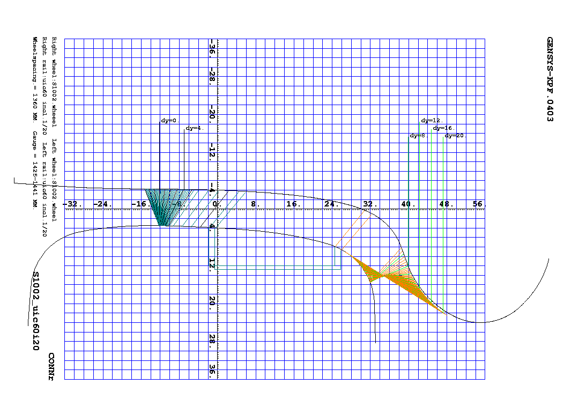The width and height of the screenshot is (564, 399).
Task: Click the dy=4. contact label
Action: (x=195, y=128)
